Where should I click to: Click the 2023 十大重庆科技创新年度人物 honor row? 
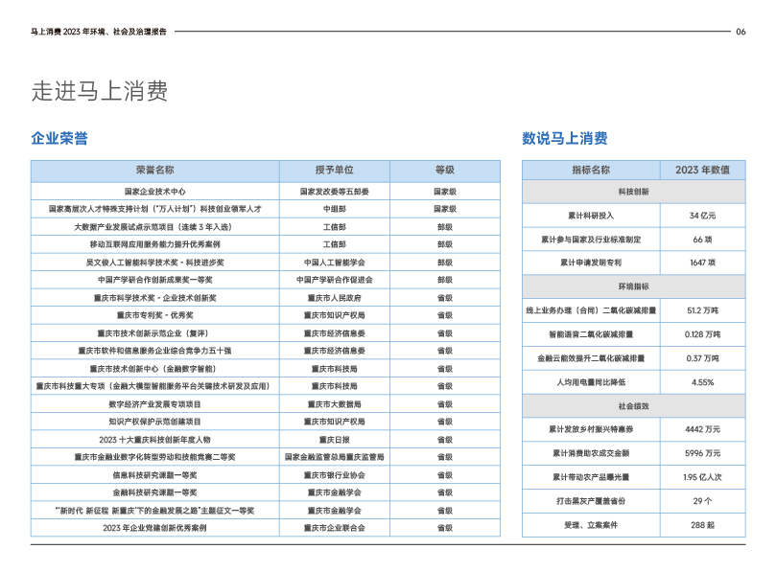click(154, 440)
